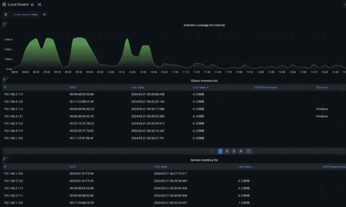Go to page 2 of clients list
346x207 pixels.
pyautogui.click(x=227, y=151)
